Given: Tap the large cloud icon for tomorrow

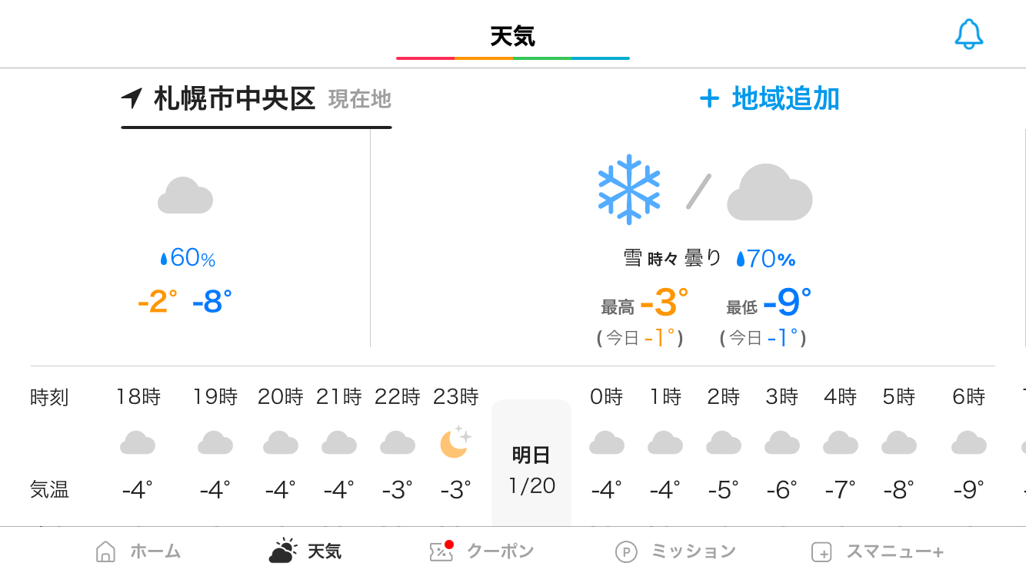Looking at the screenshot, I should click(769, 192).
